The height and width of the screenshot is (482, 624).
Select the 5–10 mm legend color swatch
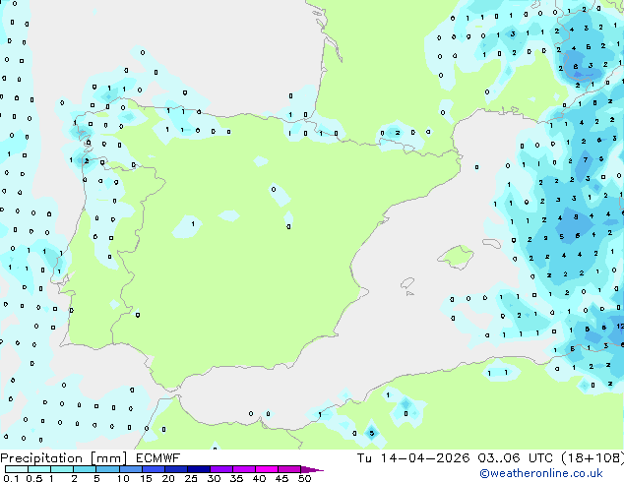click(x=107, y=469)
